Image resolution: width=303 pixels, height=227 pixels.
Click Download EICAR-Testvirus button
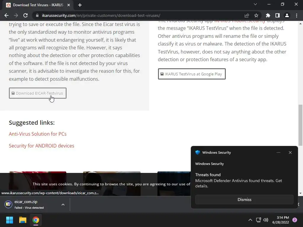tap(38, 93)
